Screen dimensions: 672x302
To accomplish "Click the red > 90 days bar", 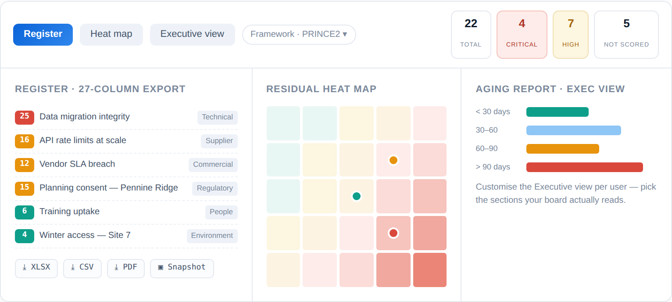I will (x=585, y=167).
